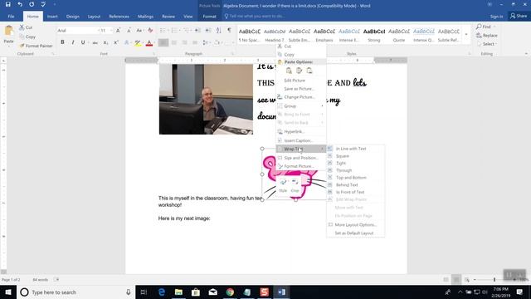Apply the No Spacing style
Screen dimensions: 531x299
pos(249,35)
